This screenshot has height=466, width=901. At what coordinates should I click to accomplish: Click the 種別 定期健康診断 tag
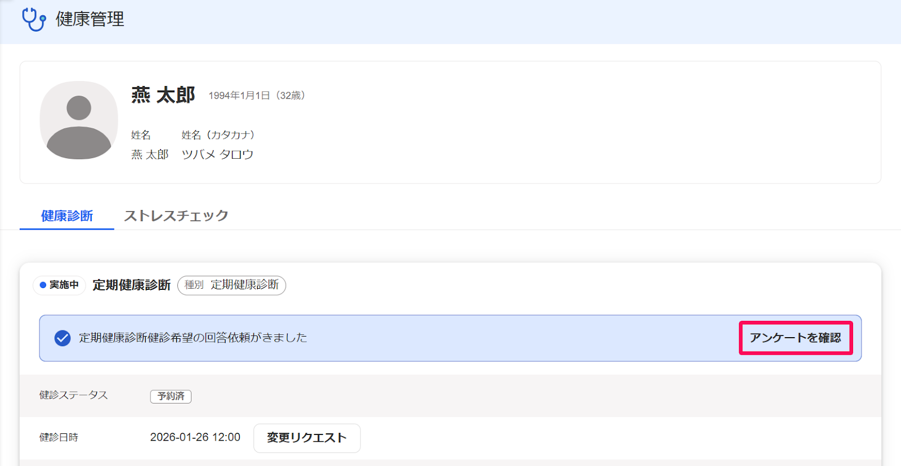click(231, 285)
